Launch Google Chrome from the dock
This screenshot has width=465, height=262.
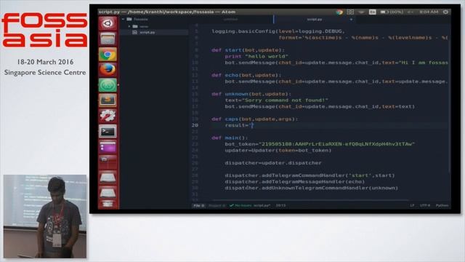[108, 54]
